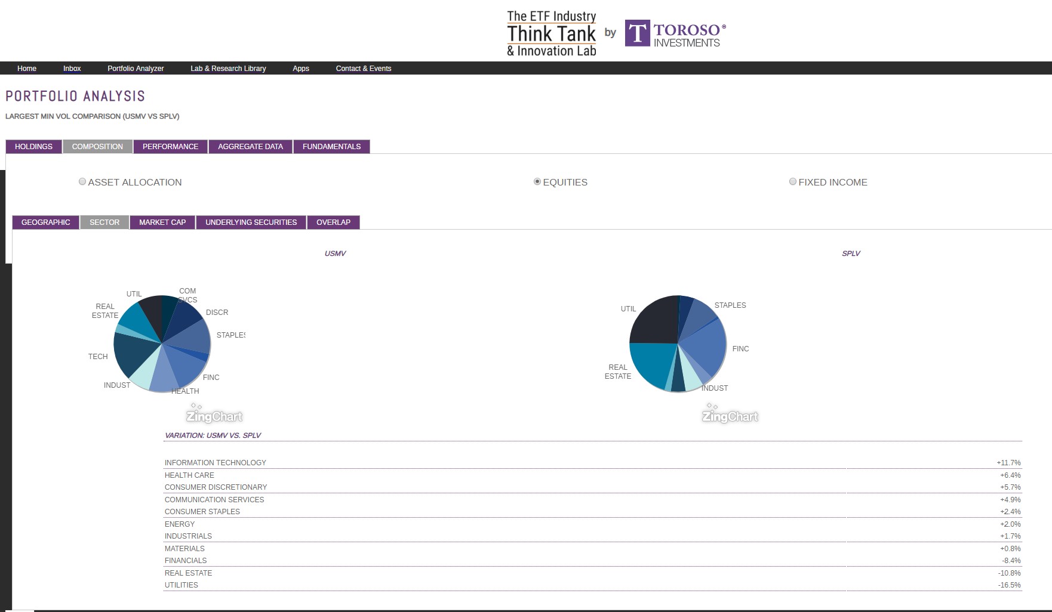Switch to the Holdings tab

[33, 147]
